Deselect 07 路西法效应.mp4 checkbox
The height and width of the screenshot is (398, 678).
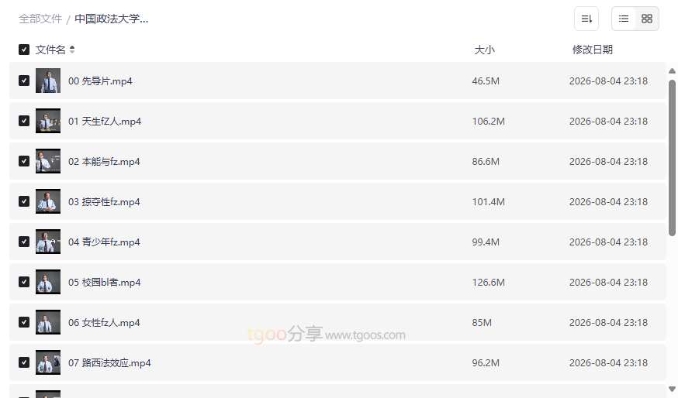24,362
